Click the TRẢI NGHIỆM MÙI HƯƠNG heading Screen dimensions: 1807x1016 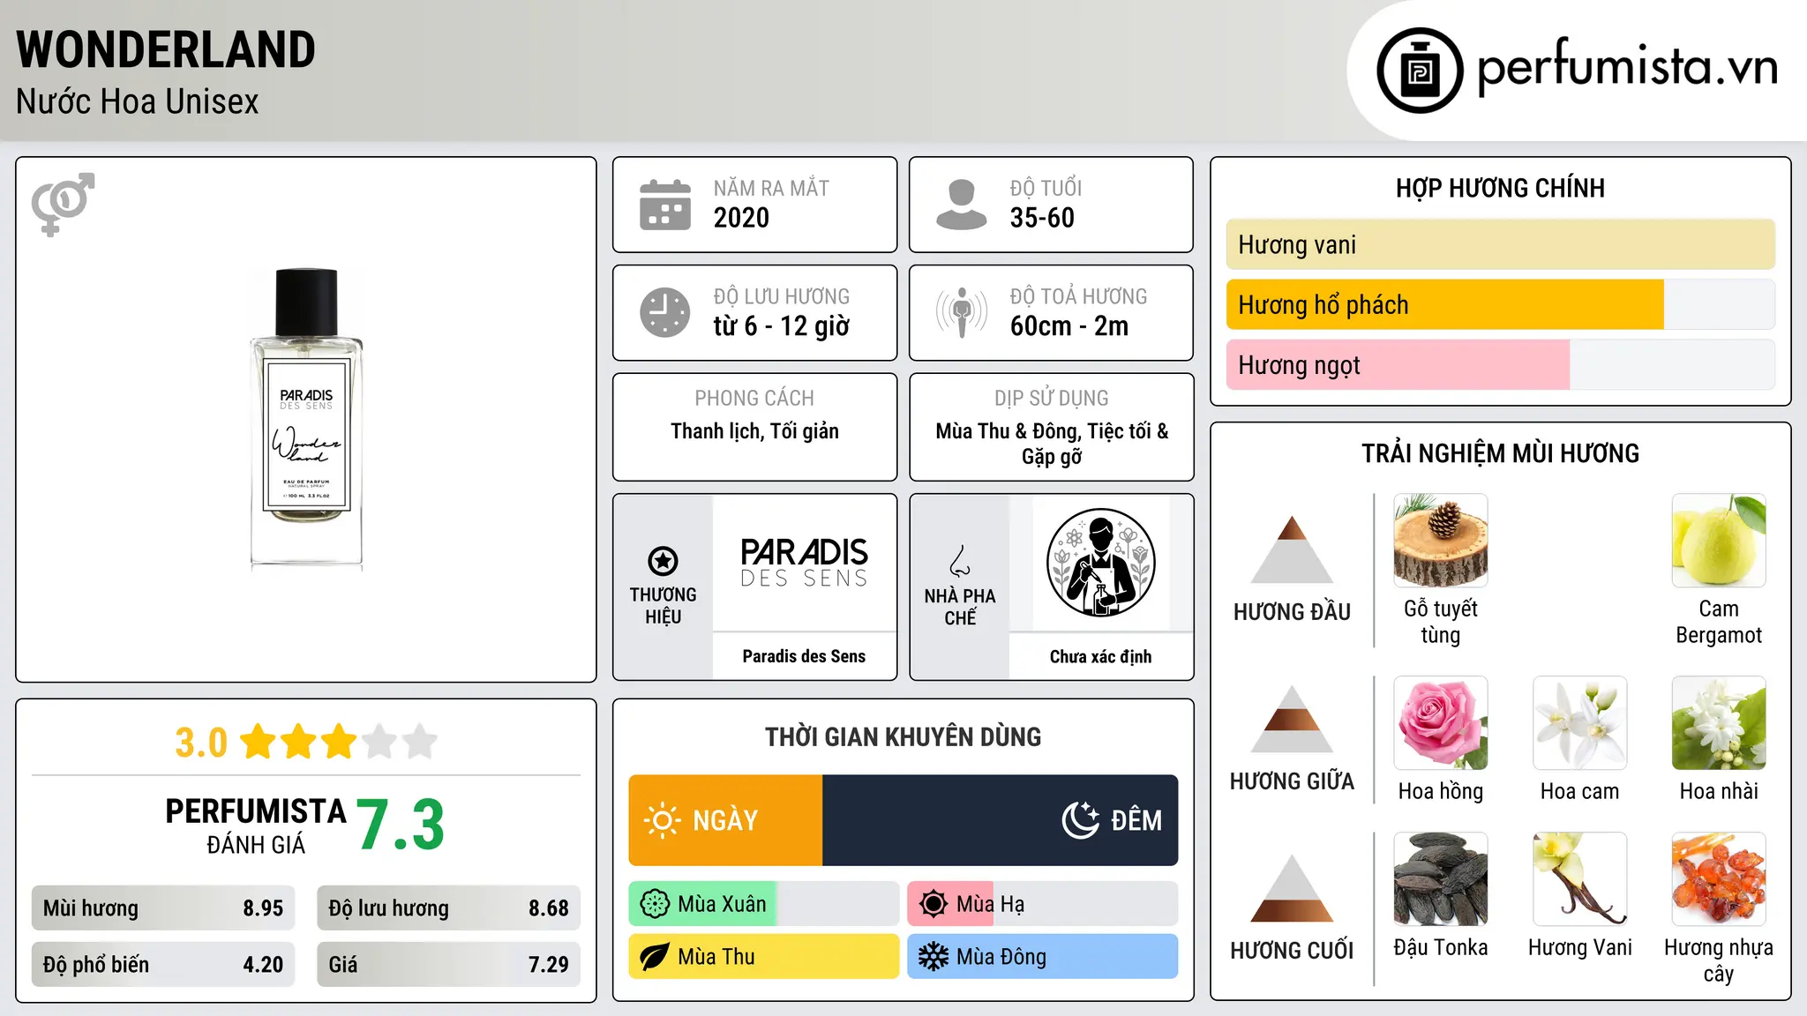[x=1500, y=453]
